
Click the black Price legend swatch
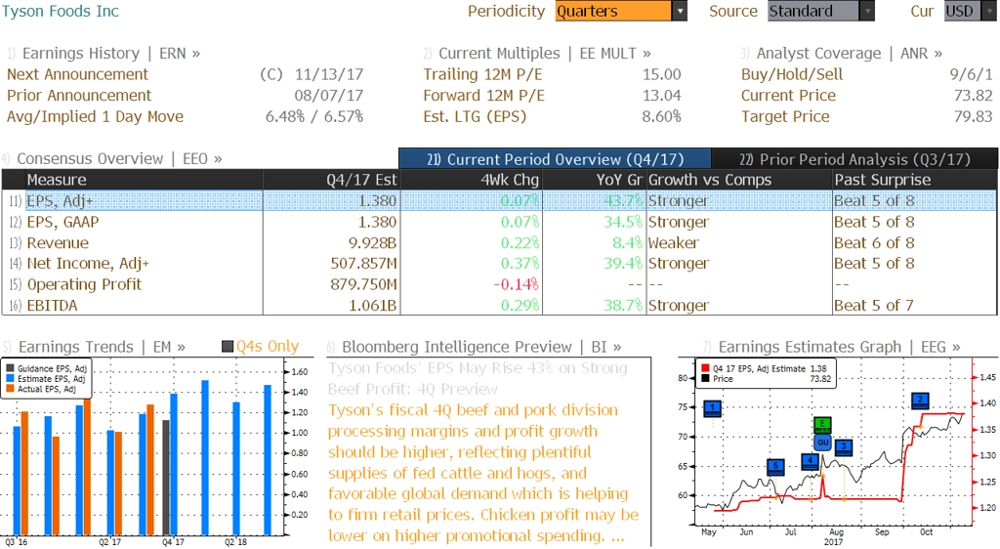pyautogui.click(x=705, y=379)
